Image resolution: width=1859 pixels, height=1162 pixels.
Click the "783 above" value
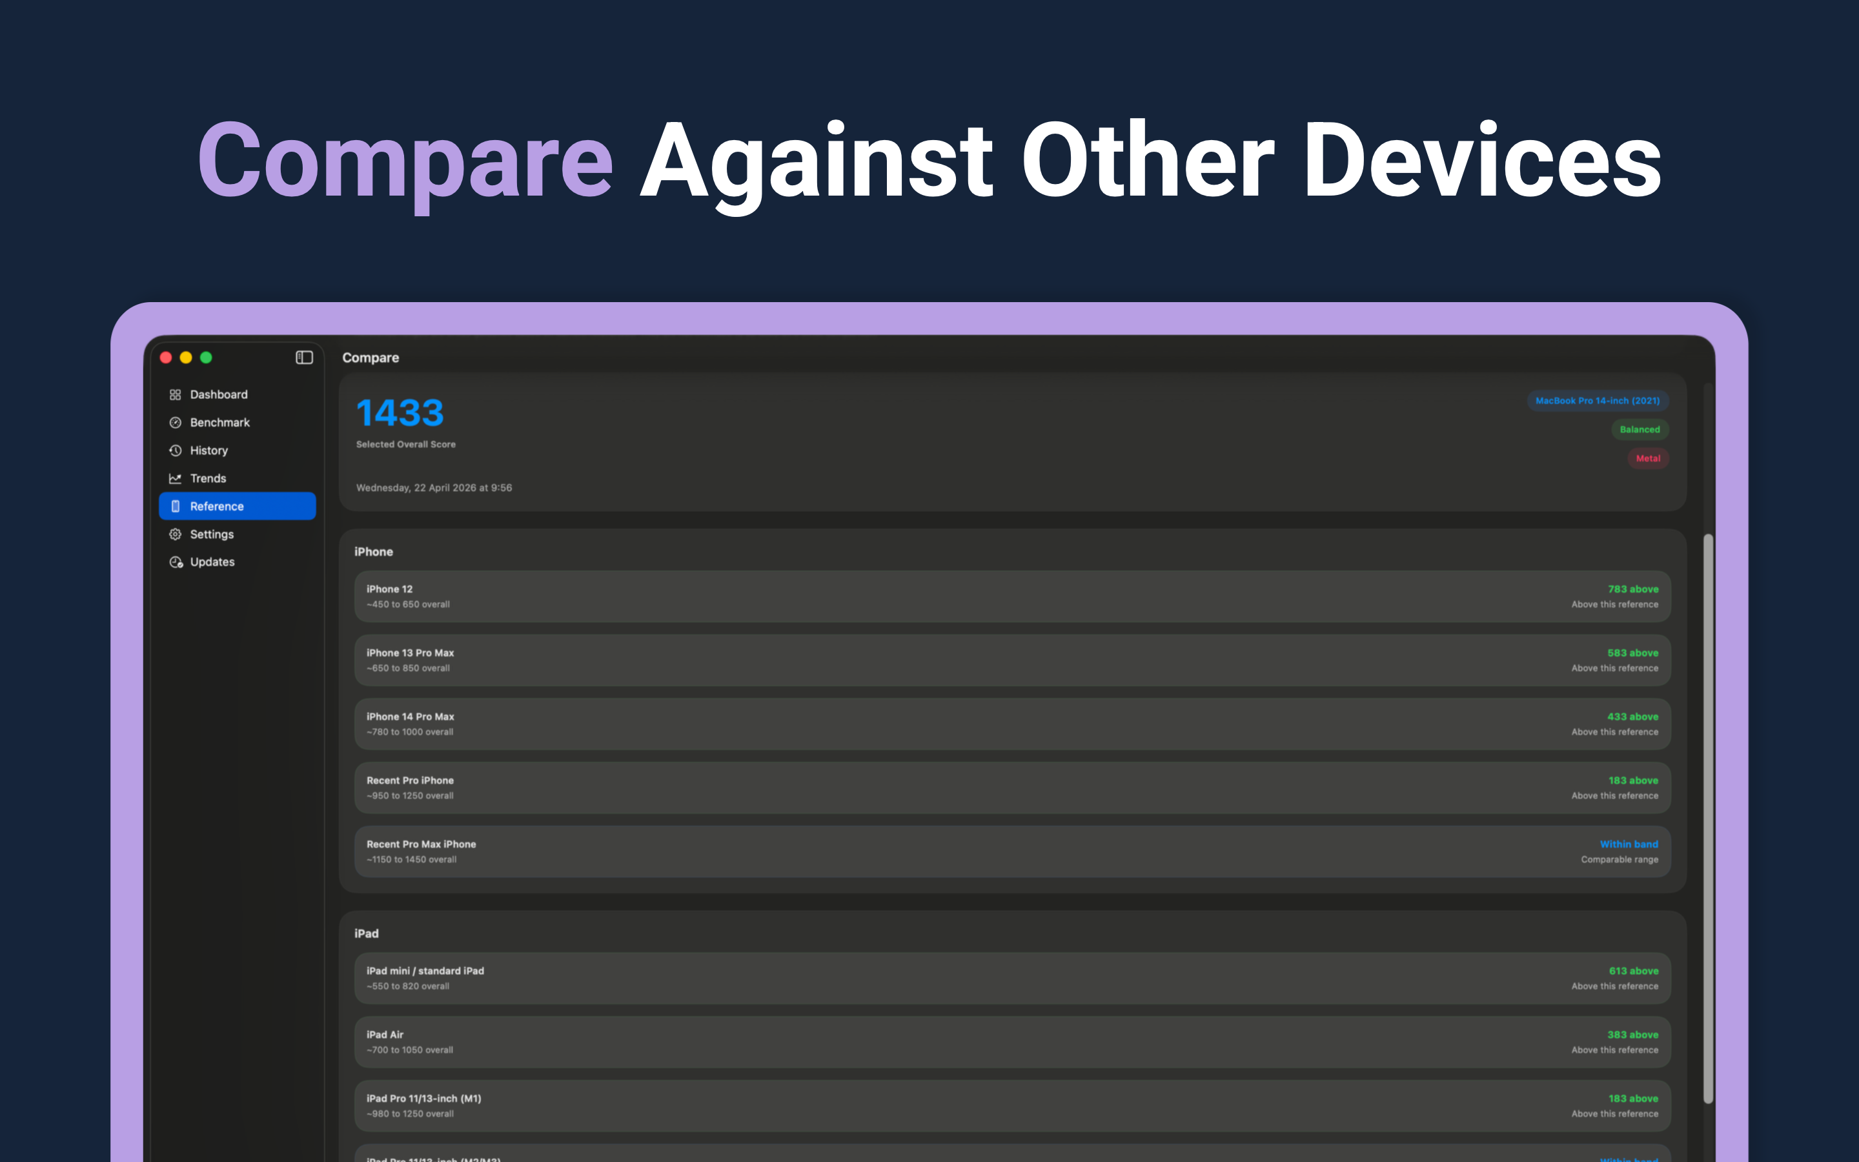[x=1633, y=589]
